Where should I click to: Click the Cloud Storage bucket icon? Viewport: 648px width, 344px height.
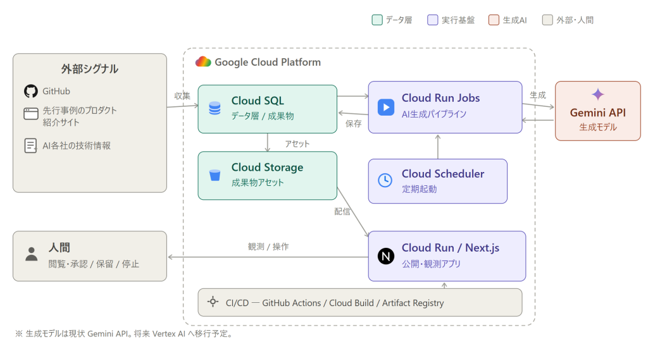215,175
